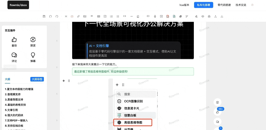
Task: Insert an image from the toolbar
Action: point(85,16)
